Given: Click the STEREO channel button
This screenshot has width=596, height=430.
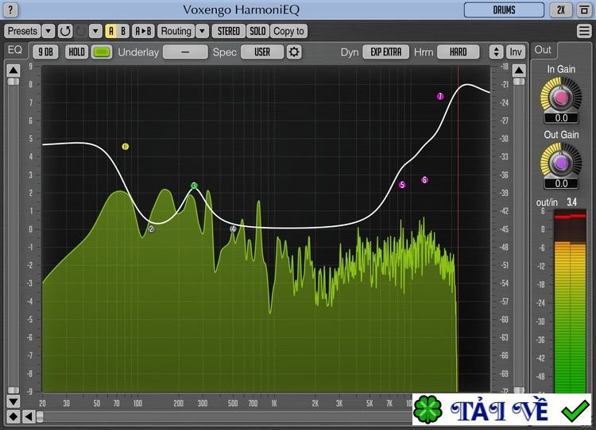Looking at the screenshot, I should point(228,31).
